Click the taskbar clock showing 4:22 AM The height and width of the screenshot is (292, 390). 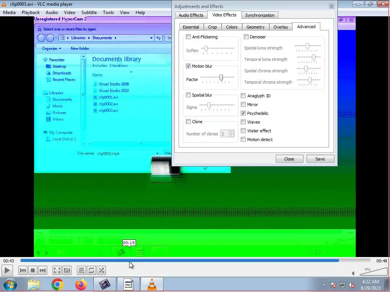click(x=371, y=282)
